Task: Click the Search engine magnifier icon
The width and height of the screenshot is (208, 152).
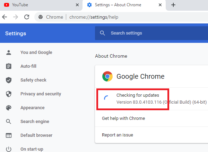Action: 9,122
